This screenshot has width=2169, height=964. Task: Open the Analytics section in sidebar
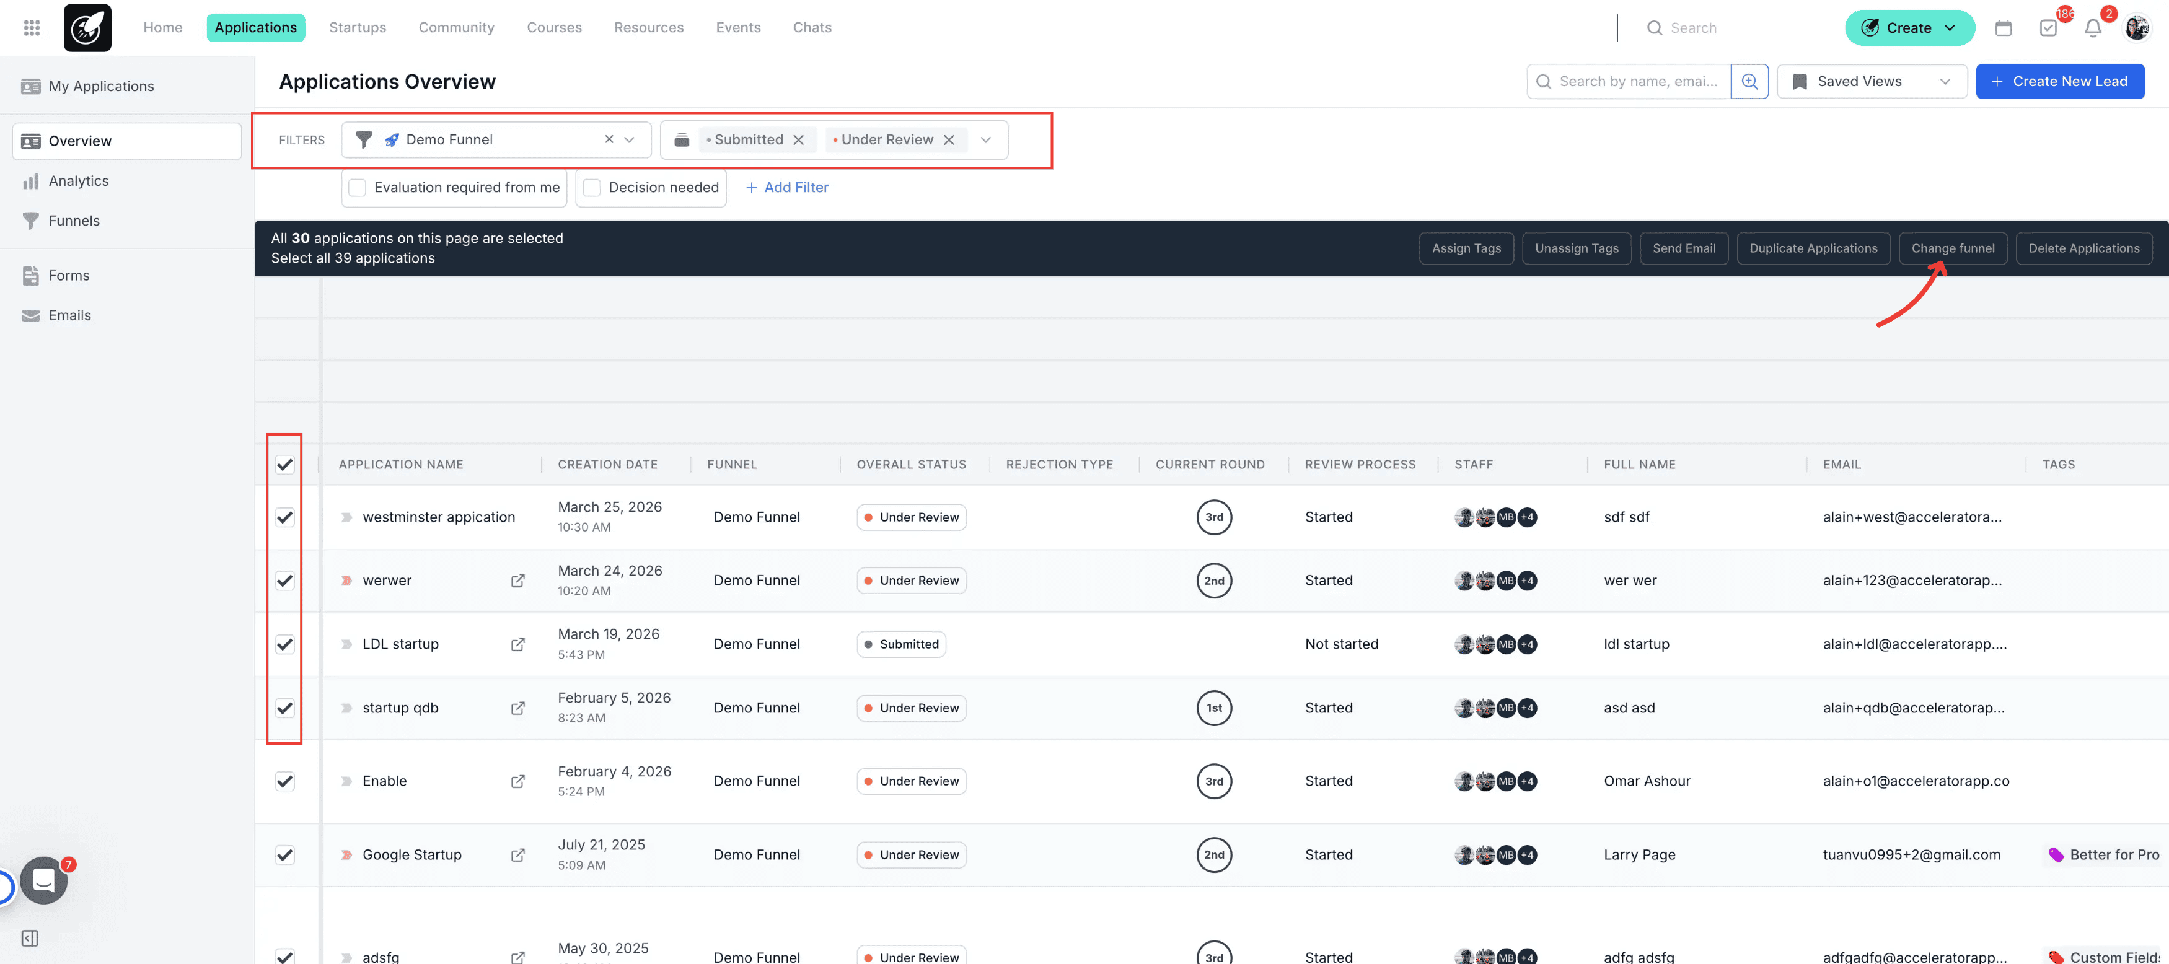(79, 180)
